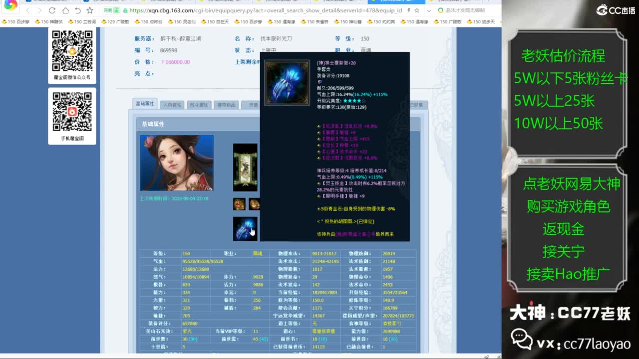The width and height of the screenshot is (639, 359).
Task: Open the '150 朱雀桥' bookmark
Action: [x=315, y=22]
